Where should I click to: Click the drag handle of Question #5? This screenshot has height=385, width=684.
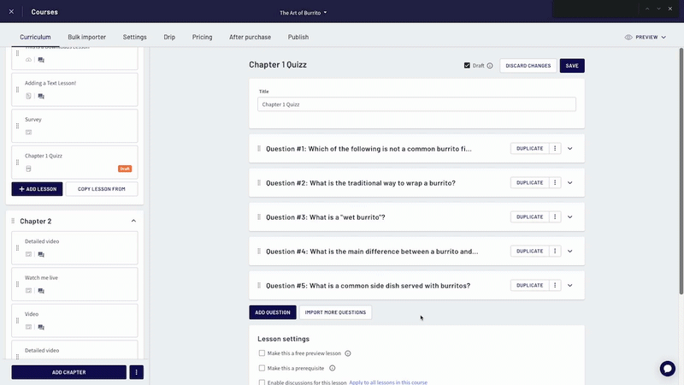click(x=259, y=285)
